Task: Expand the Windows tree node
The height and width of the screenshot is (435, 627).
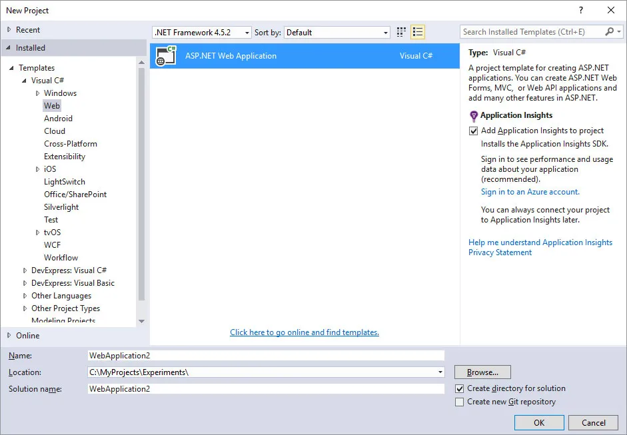Action: [37, 93]
